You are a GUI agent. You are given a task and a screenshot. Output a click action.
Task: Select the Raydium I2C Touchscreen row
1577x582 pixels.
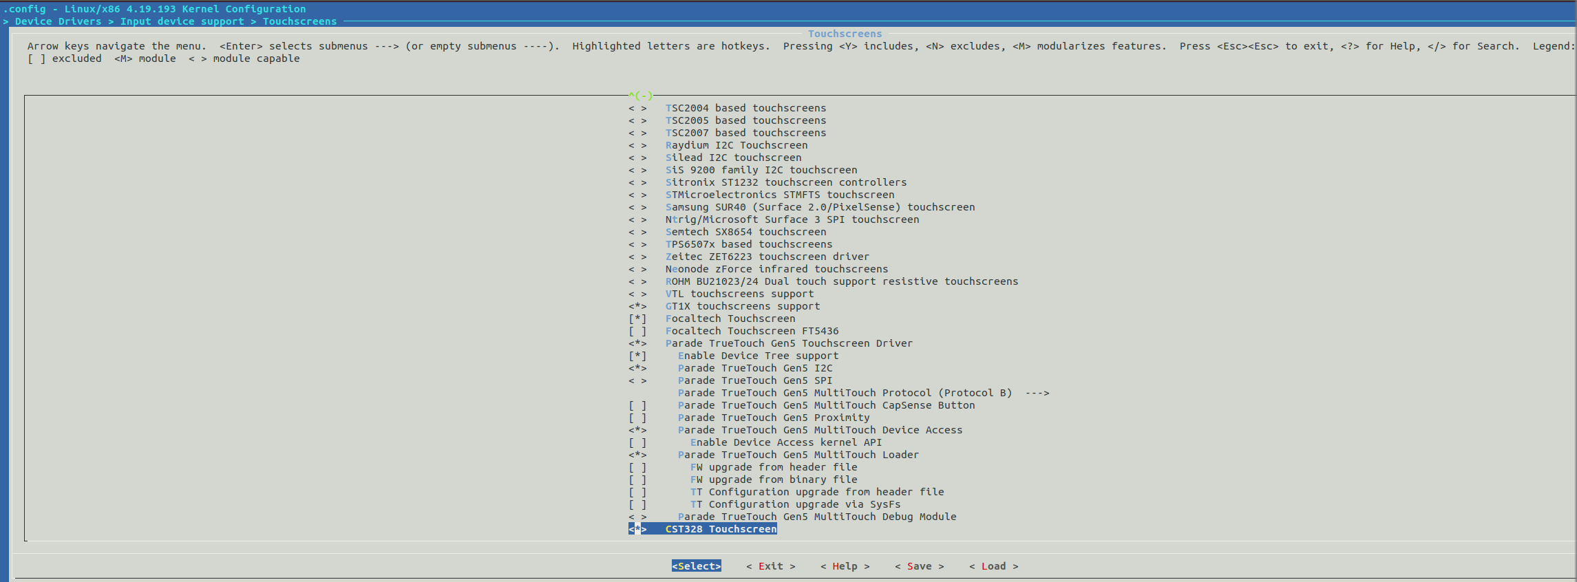(x=718, y=145)
